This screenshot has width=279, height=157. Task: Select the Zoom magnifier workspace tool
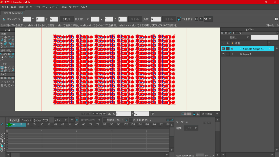click(5, 85)
